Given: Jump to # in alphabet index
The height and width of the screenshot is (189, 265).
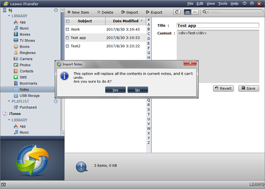Looking at the screenshot, I should pyautogui.click(x=148, y=20).
